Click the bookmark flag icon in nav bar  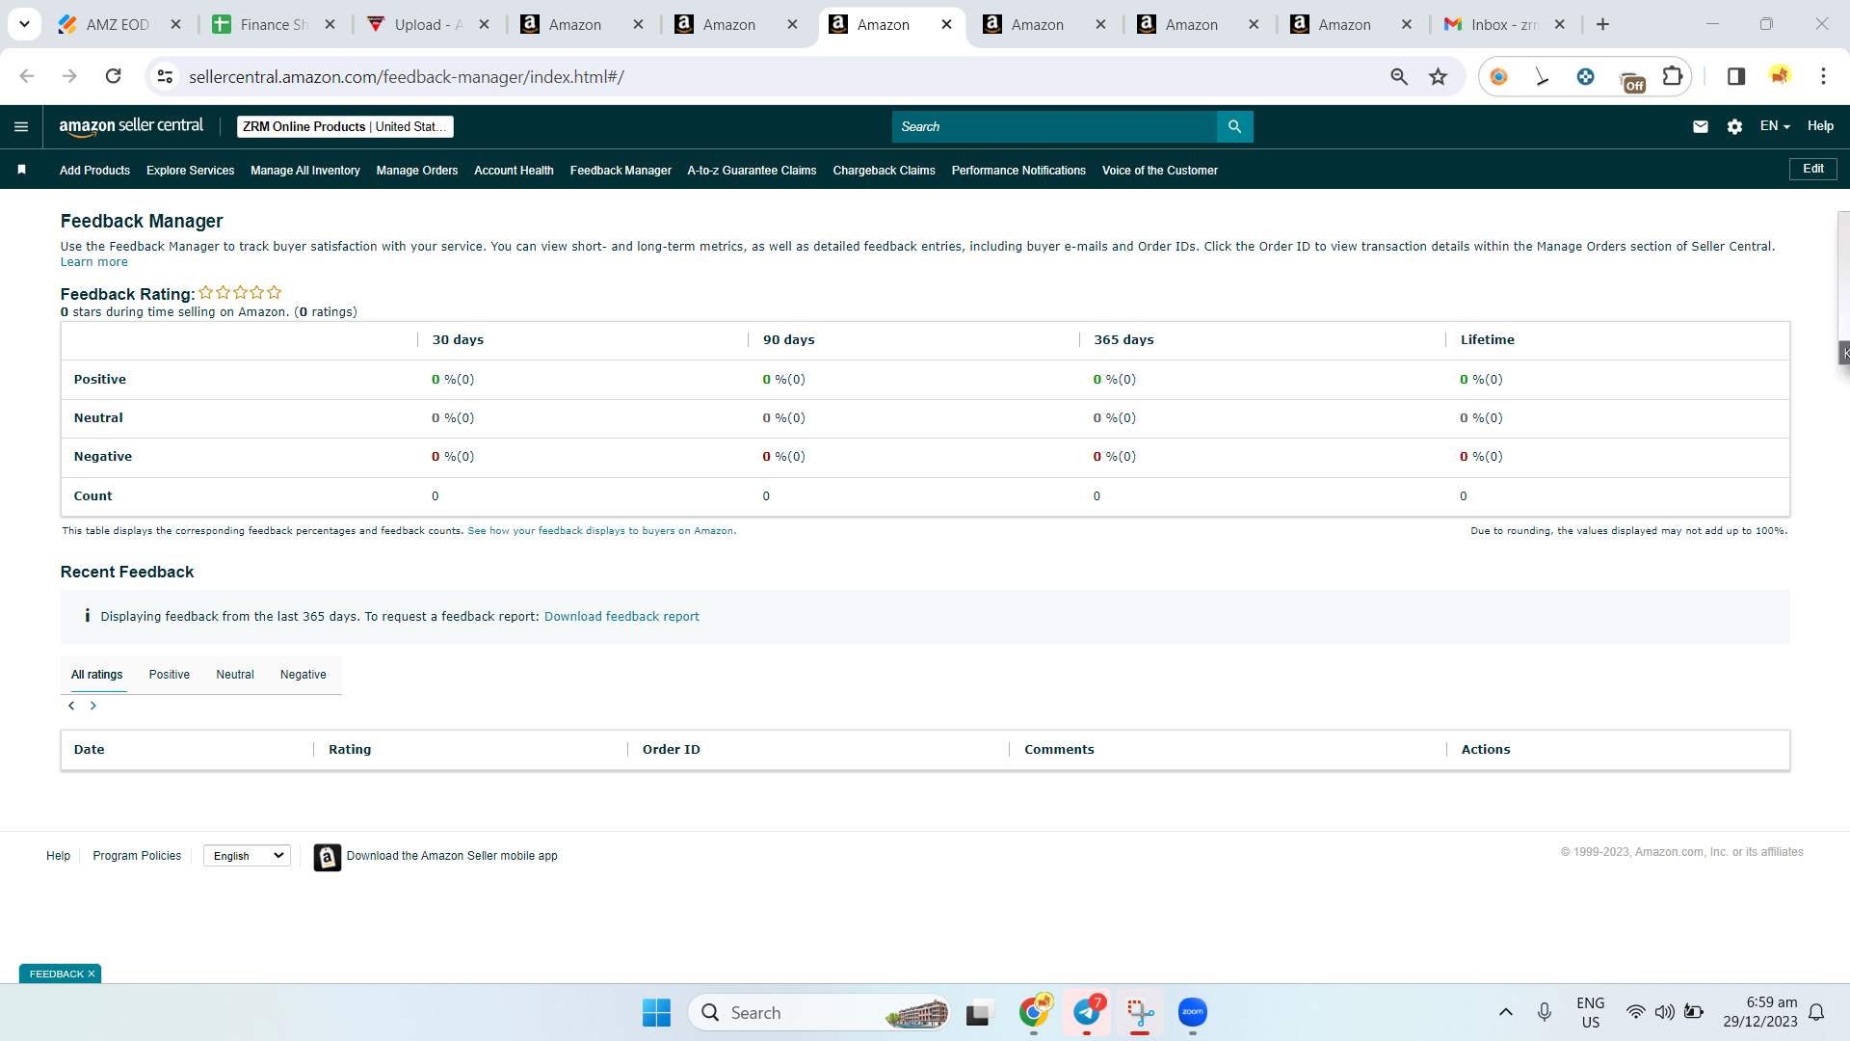21,170
